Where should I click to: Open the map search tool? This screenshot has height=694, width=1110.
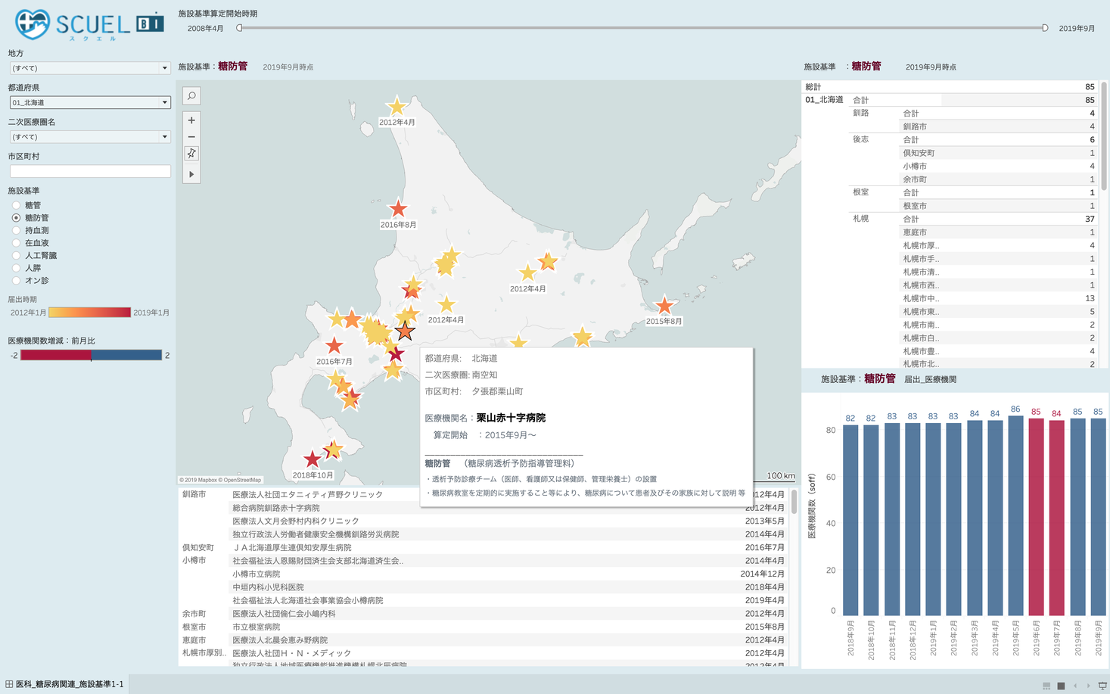point(191,96)
